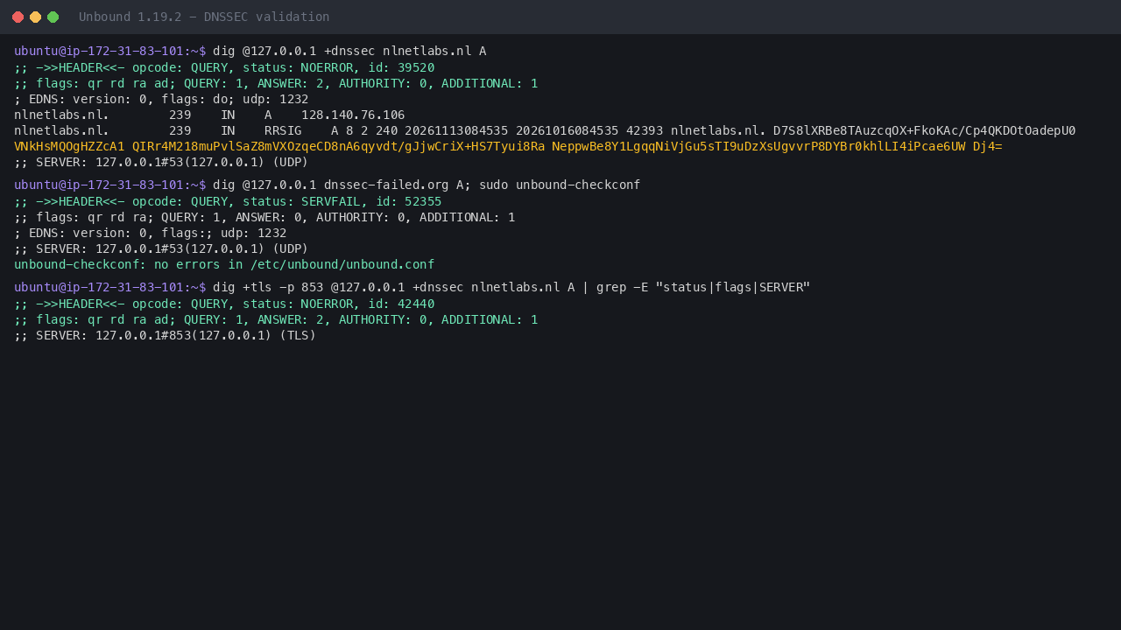The width and height of the screenshot is (1121, 630).
Task: Click the SERVER line ending in '(TLS)'
Action: point(165,335)
